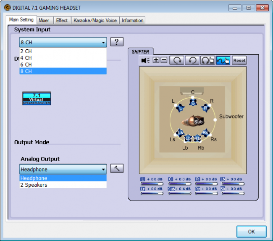This screenshot has height=241, width=273.
Task: Adjust the Ls channel dB slider
Action: 152,193
